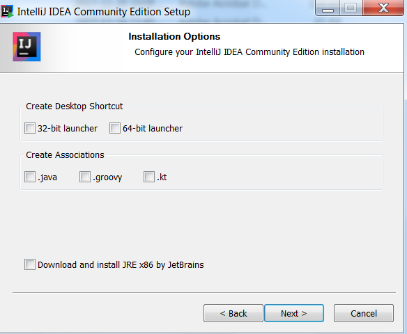The width and height of the screenshot is (407, 334).
Task: Click the IntelliJ IDEA icon in title bar
Action: [7, 11]
